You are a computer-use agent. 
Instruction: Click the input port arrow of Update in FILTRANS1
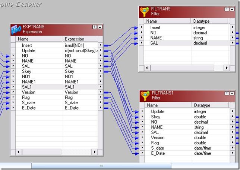click(142, 111)
